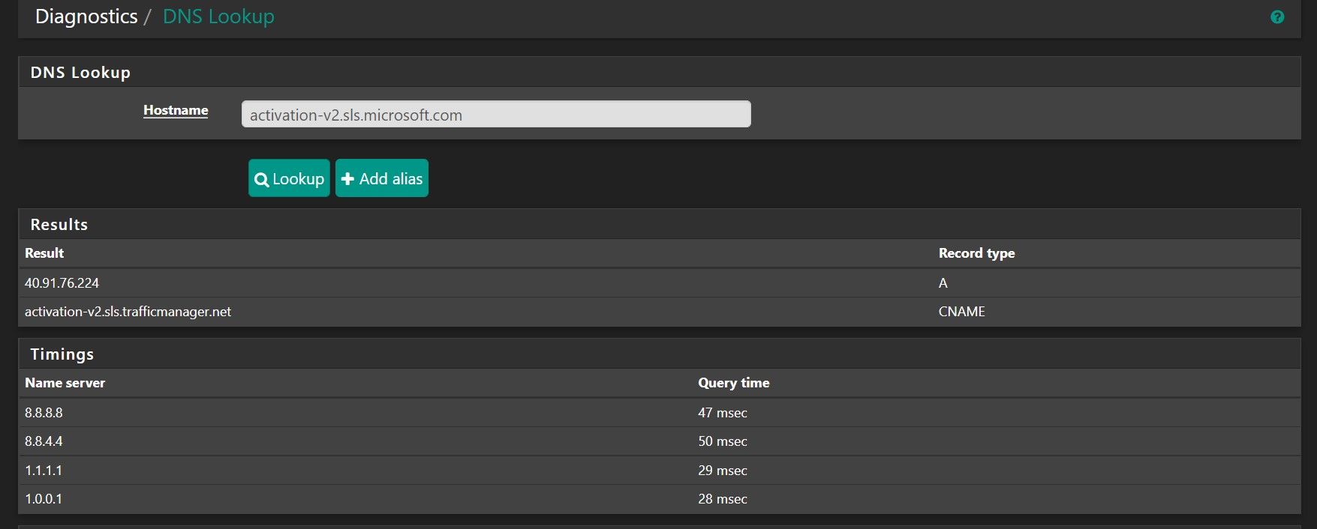Select the 8.8.4.4 name server entry
1317x529 pixels.
44,441
